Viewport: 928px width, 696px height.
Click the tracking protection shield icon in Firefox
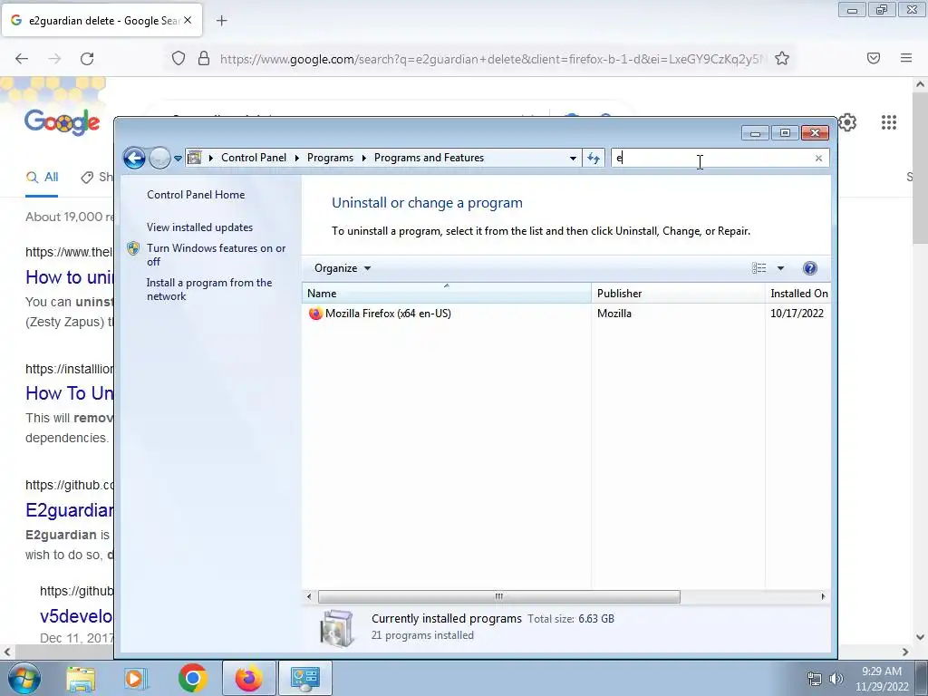coord(179,59)
